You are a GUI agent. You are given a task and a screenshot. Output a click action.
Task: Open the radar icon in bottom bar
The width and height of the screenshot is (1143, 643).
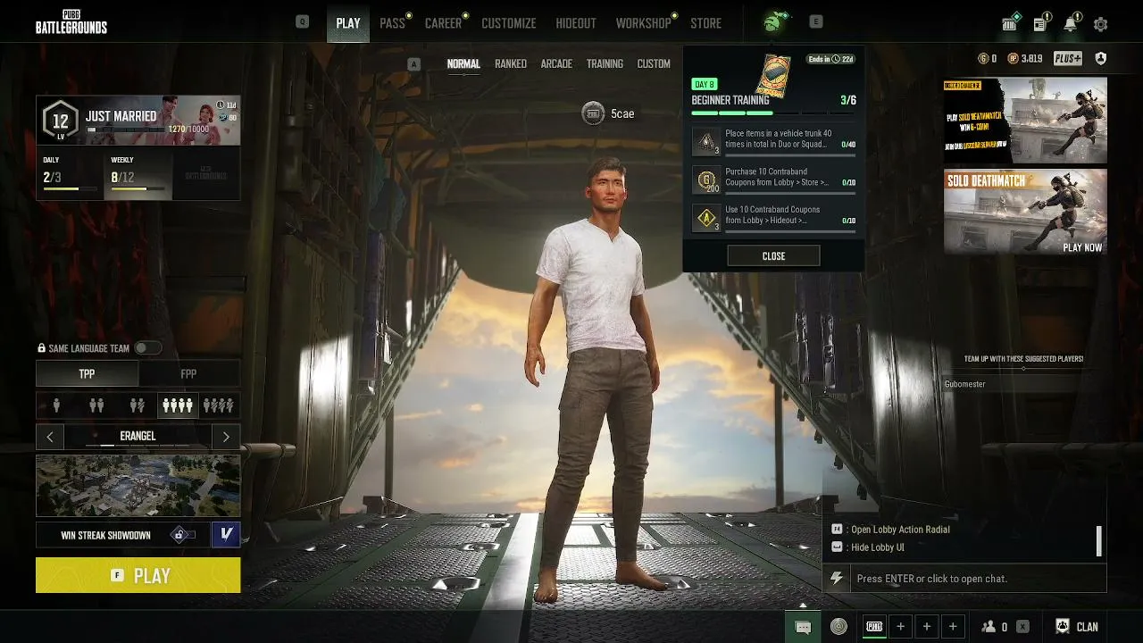[x=838, y=627]
